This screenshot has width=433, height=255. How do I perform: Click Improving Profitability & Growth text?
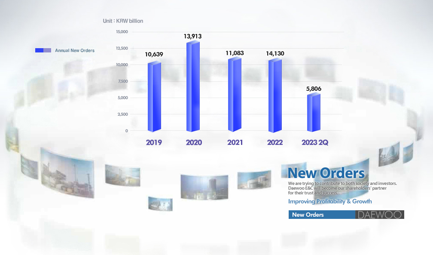click(x=330, y=201)
